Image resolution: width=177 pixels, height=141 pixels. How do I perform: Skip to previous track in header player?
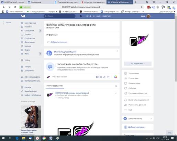[87, 16]
